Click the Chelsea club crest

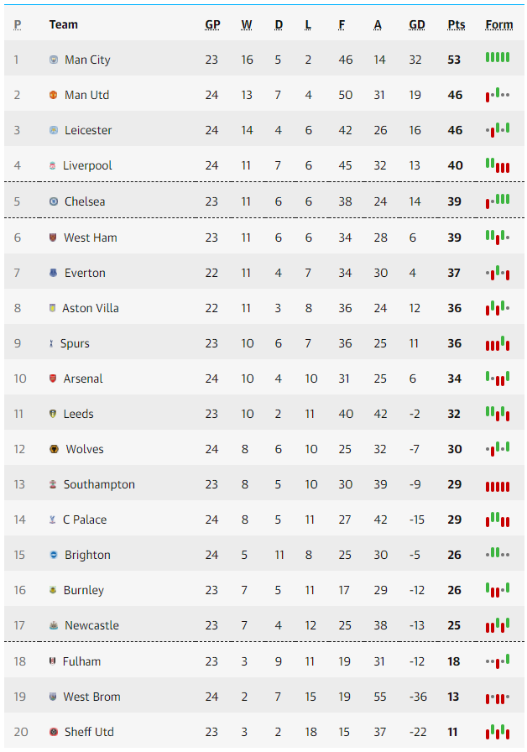point(54,201)
